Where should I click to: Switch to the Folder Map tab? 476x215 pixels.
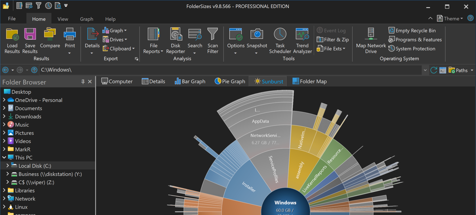click(309, 81)
